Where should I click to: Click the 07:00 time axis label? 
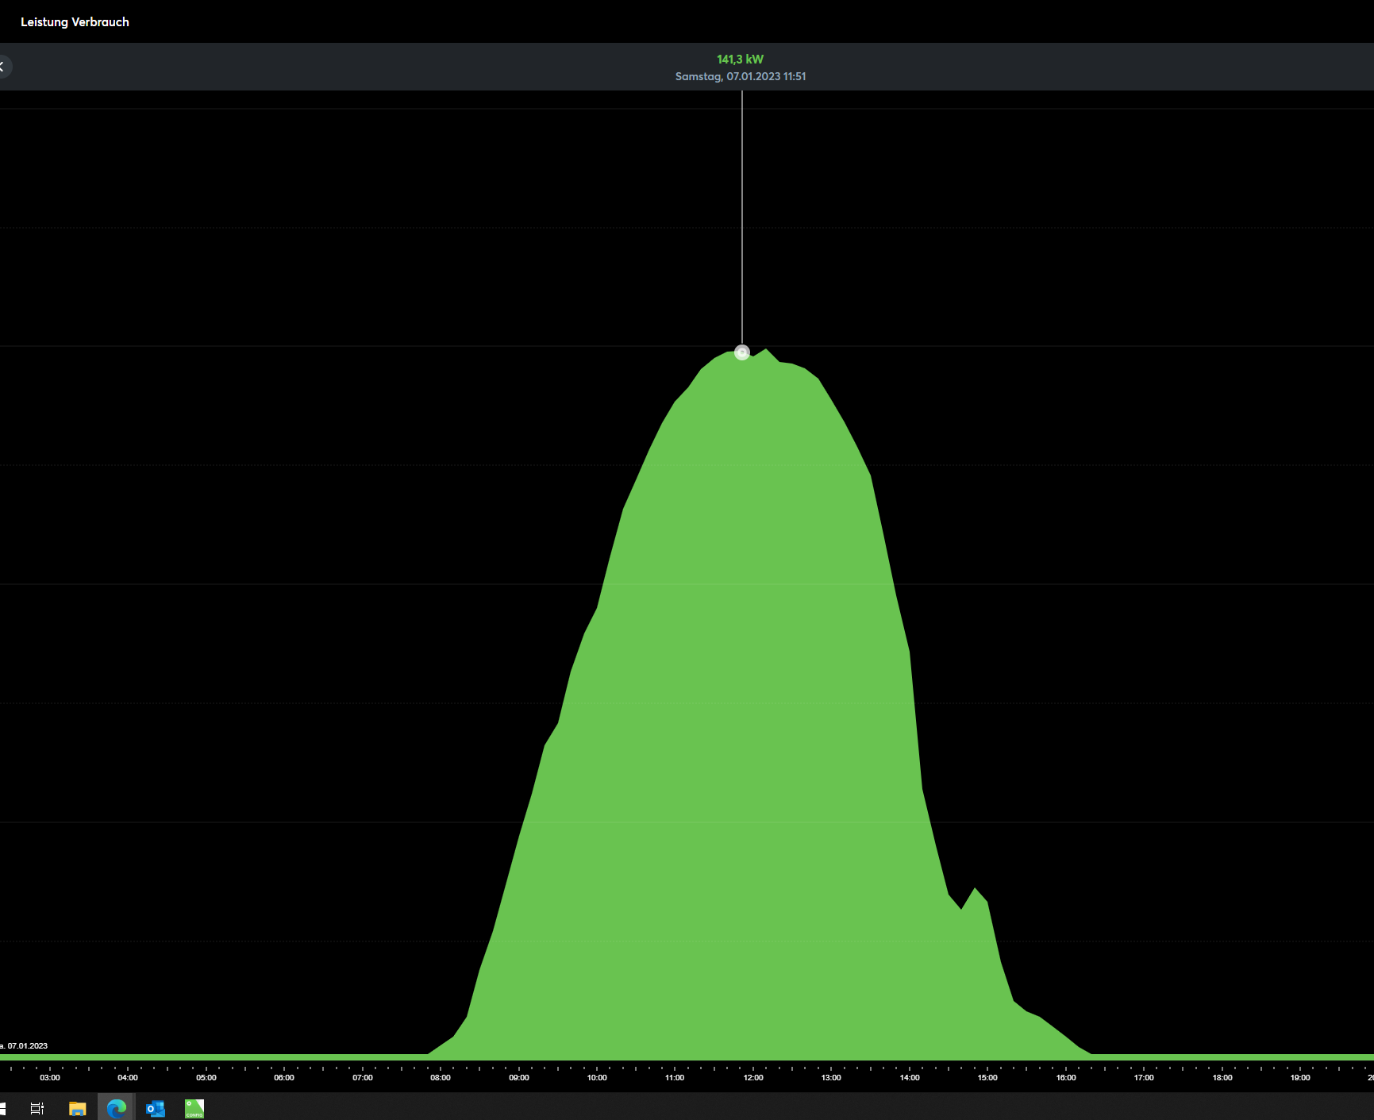coord(363,1078)
